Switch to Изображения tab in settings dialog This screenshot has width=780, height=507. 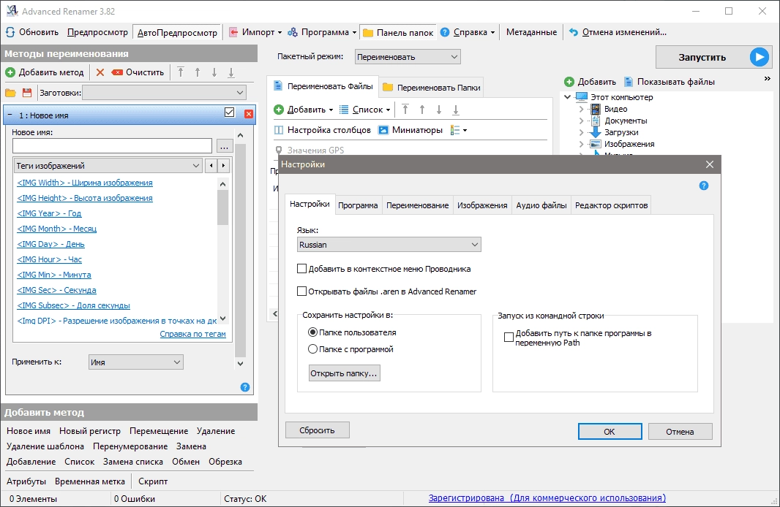pos(482,205)
